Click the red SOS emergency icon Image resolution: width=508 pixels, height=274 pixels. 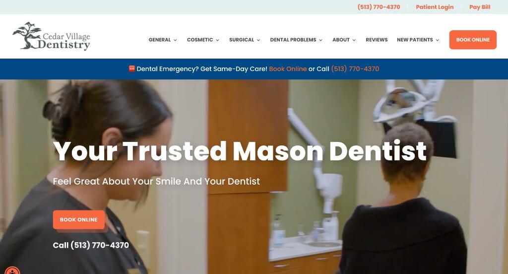click(132, 68)
